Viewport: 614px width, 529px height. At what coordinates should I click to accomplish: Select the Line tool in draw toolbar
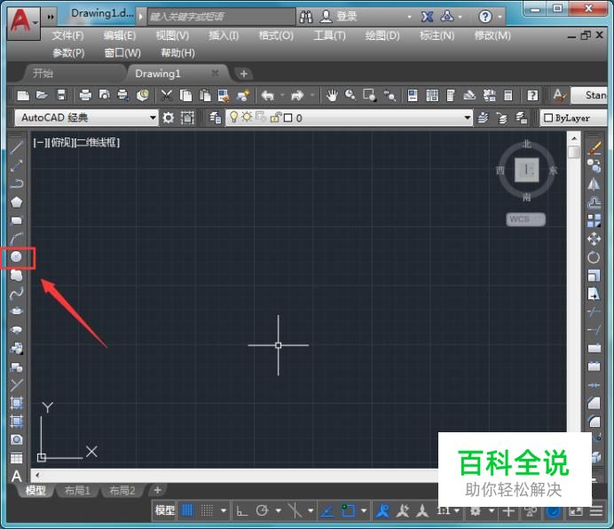(16, 147)
